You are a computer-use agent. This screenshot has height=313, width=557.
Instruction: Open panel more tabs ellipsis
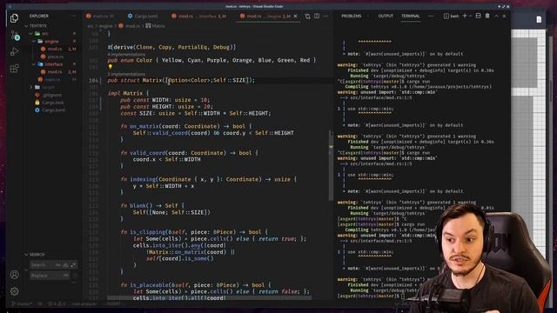pyautogui.click(x=431, y=16)
